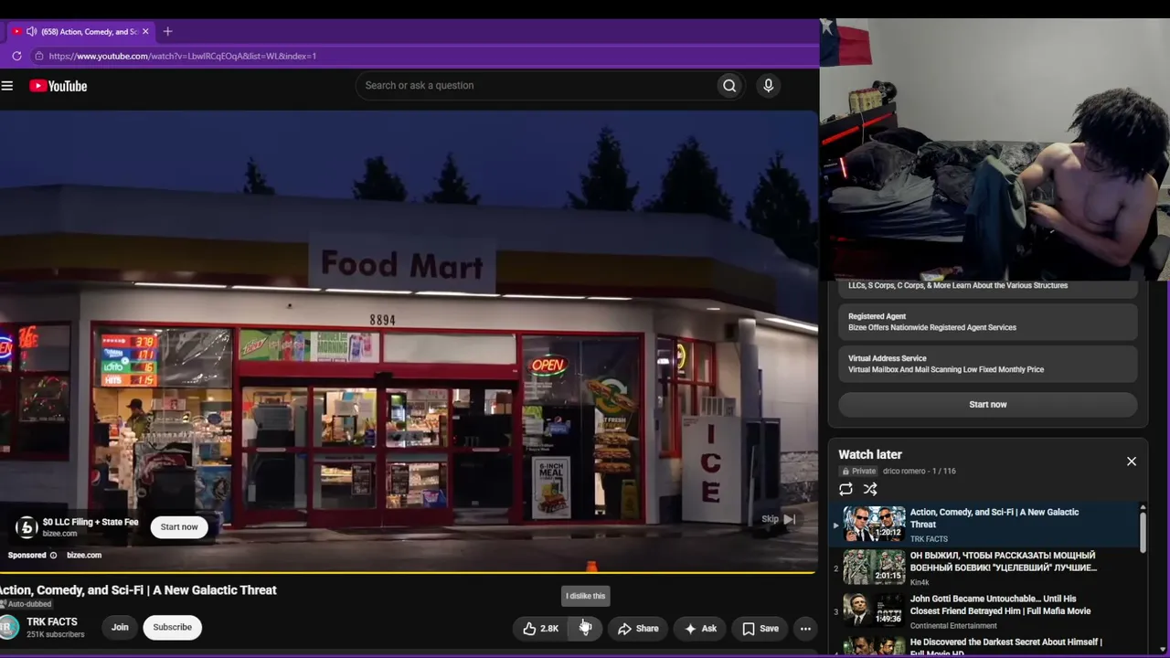Subscribe to TRK FACTS
1170x658 pixels.
click(173, 627)
